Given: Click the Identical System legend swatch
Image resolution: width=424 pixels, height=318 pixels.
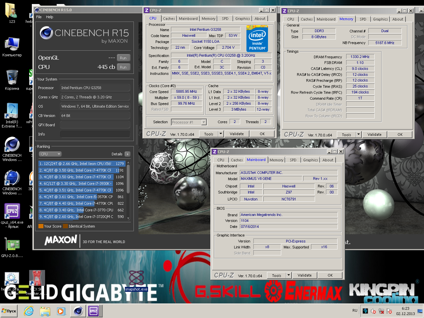Looking at the screenshot, I should point(66,226).
